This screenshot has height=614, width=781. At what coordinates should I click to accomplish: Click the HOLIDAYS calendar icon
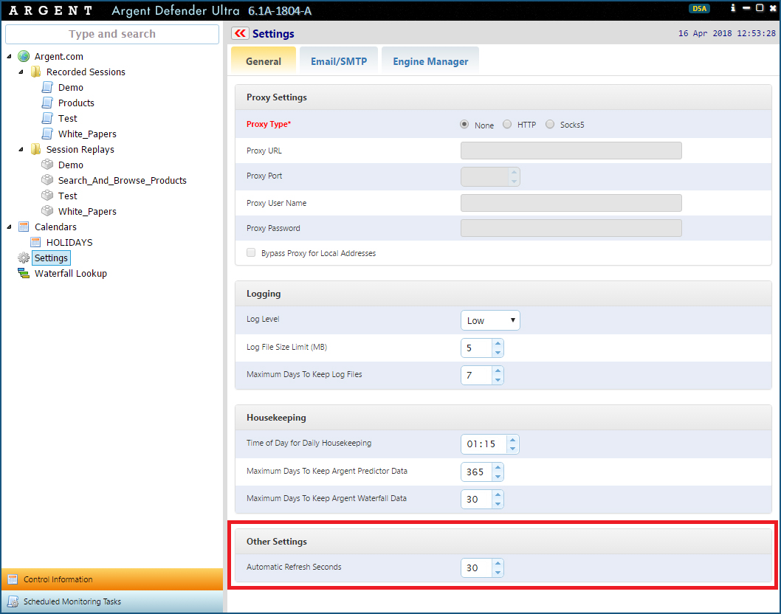click(35, 242)
